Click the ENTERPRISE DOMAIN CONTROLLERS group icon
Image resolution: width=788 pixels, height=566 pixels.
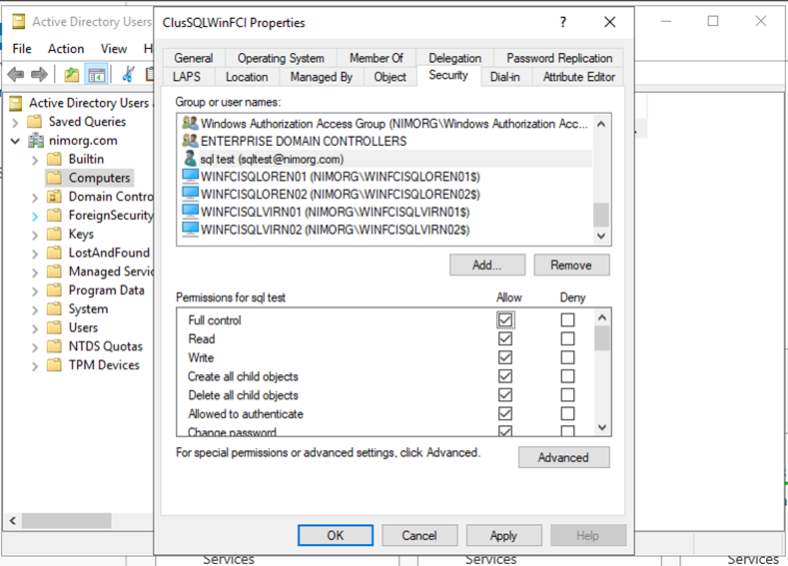click(x=190, y=141)
